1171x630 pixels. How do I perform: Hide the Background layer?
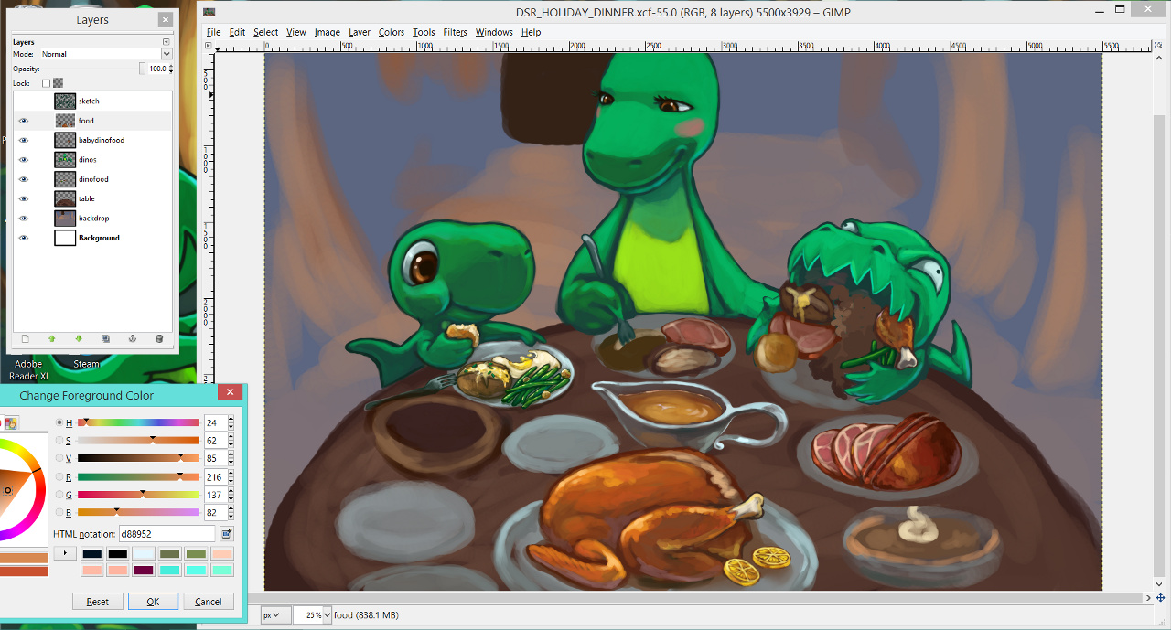pyautogui.click(x=24, y=238)
